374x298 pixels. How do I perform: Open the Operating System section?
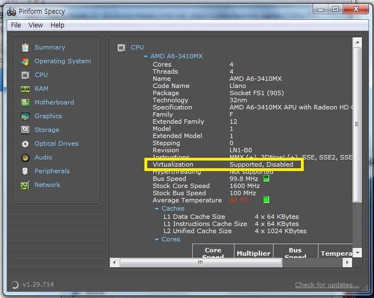coord(63,61)
